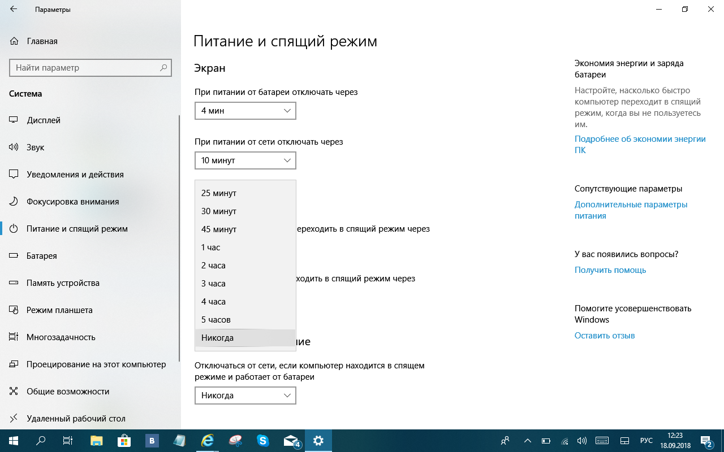Image resolution: width=724 pixels, height=452 pixels.
Task: Click the search magnifier in Найти параметр
Action: (163, 68)
